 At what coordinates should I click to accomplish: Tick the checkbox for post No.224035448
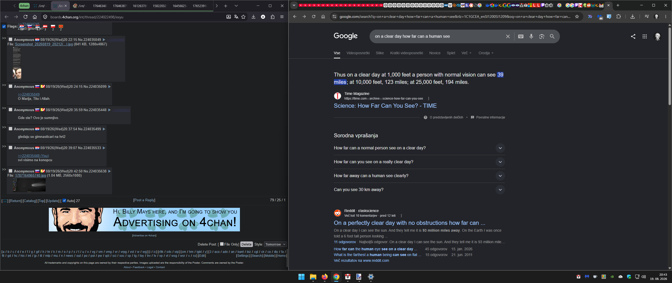click(x=10, y=110)
